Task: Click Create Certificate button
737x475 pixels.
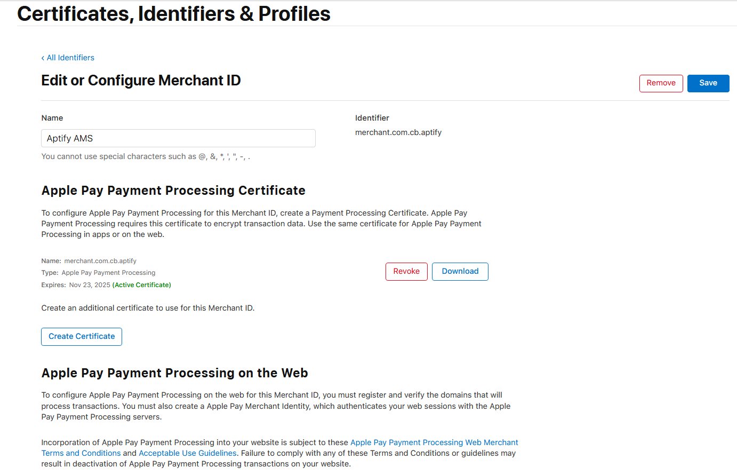Action: pos(82,337)
